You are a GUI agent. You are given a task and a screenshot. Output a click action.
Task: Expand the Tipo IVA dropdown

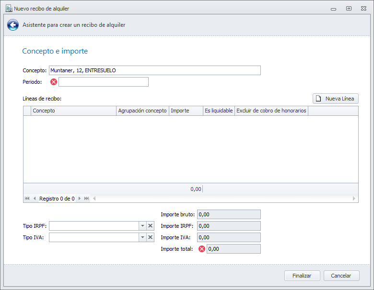pyautogui.click(x=142, y=237)
